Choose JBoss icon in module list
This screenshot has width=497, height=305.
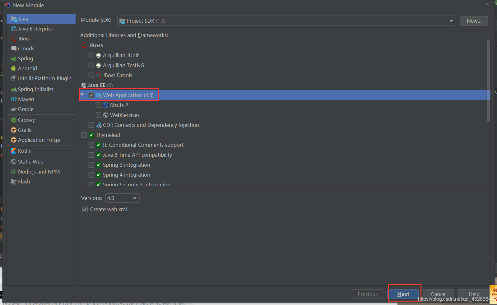(14, 39)
